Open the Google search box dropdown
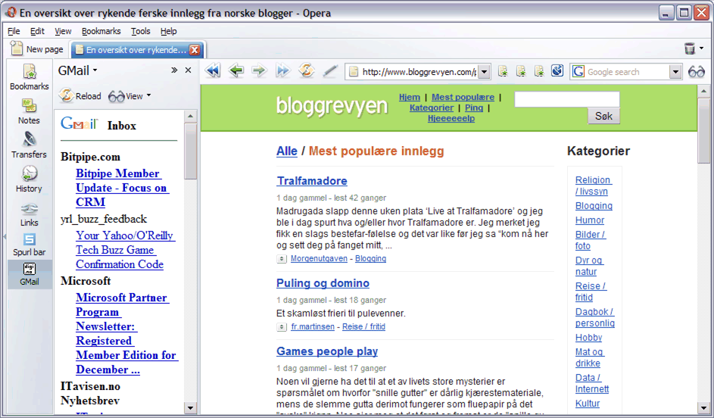Image resolution: width=714 pixels, height=418 pixels. click(x=675, y=72)
